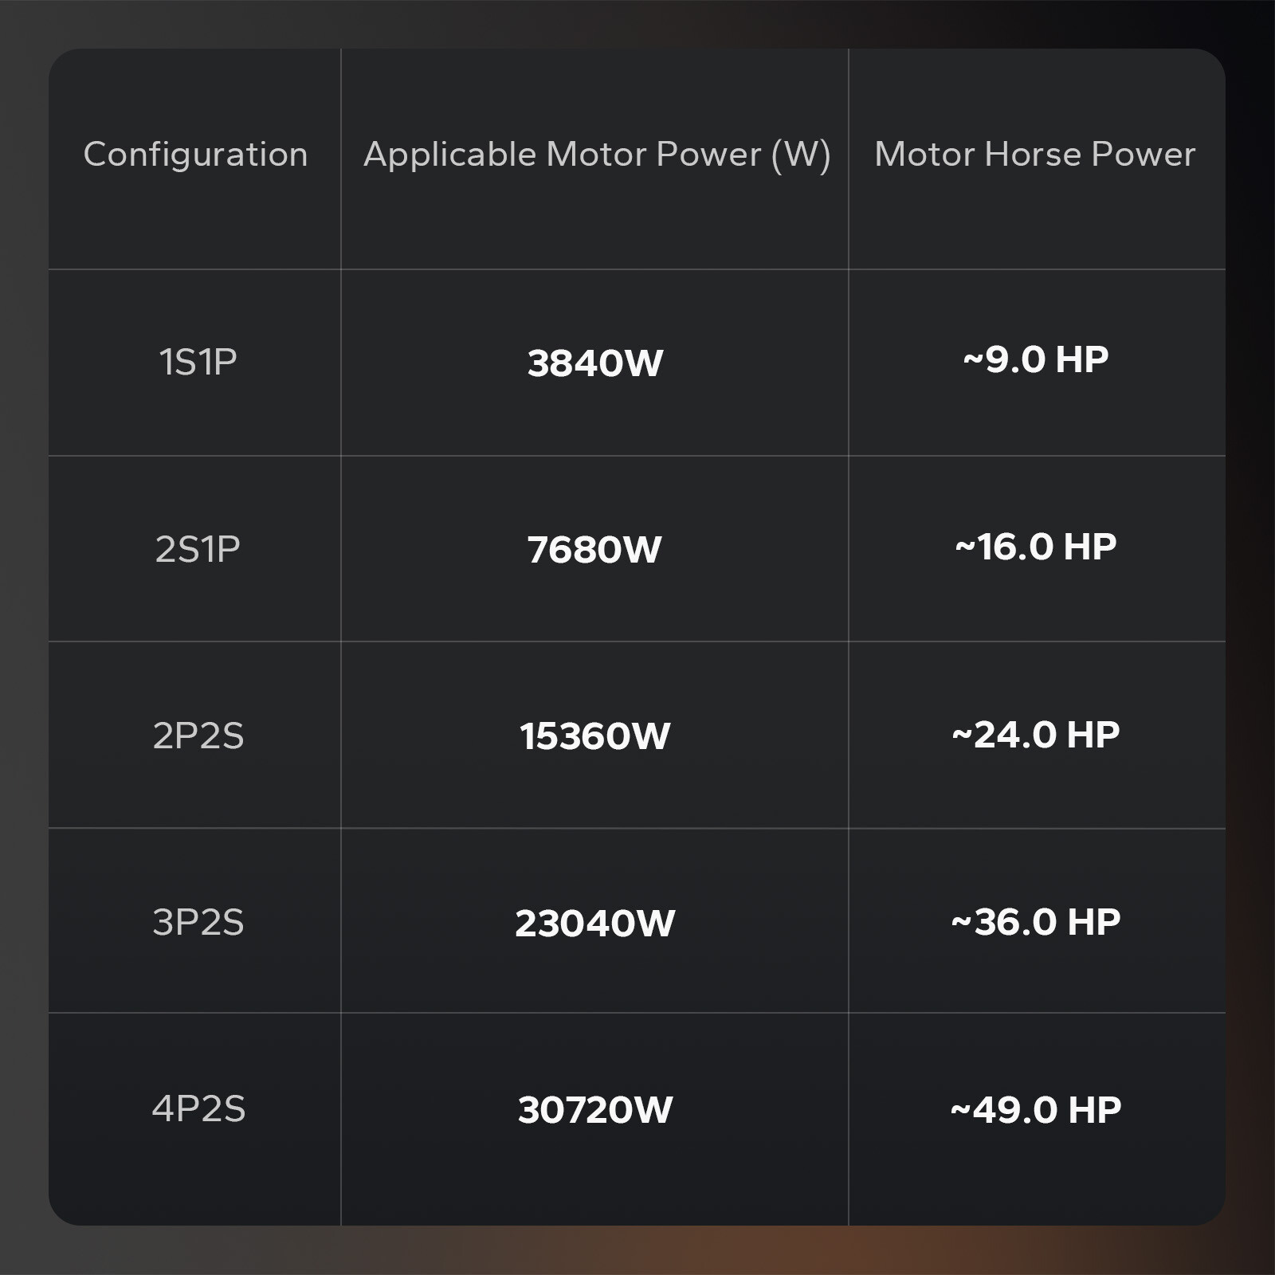Select the ~9.0 HP cell
This screenshot has height=1275, width=1275.
[1036, 359]
